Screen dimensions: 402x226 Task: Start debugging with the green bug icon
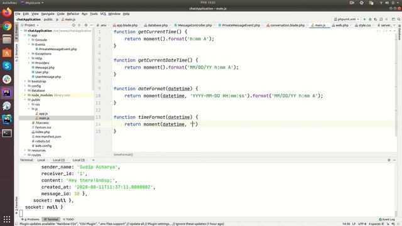[x=370, y=19]
